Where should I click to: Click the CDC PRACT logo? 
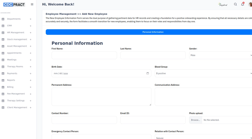(14, 5)
